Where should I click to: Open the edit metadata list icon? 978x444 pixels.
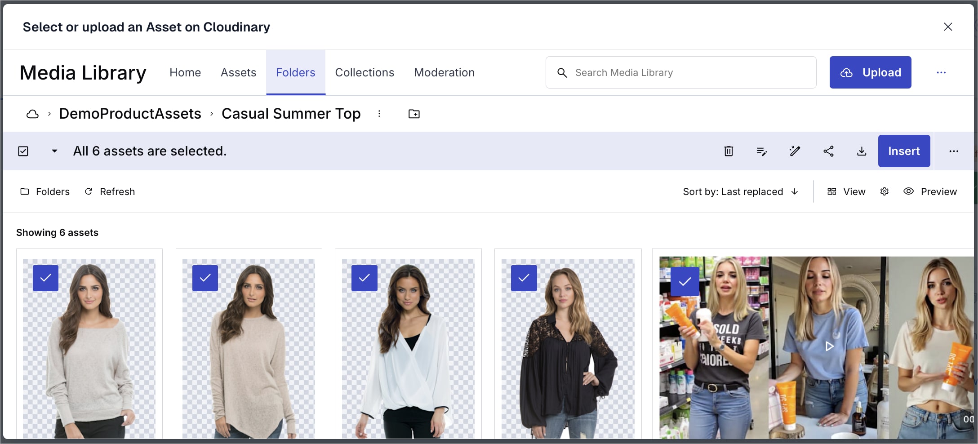click(x=761, y=151)
